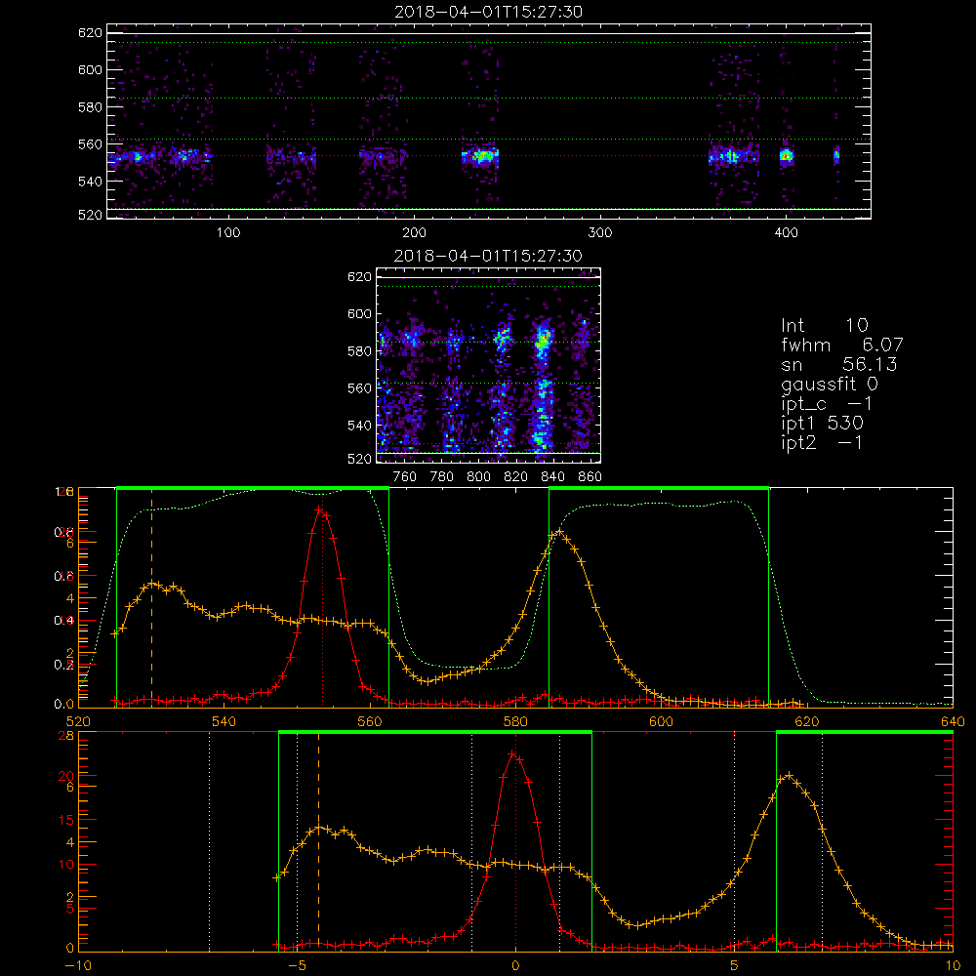Click the red peak apex at 0 in bottom plot
Image resolution: width=976 pixels, height=976 pixels.
coord(512,754)
